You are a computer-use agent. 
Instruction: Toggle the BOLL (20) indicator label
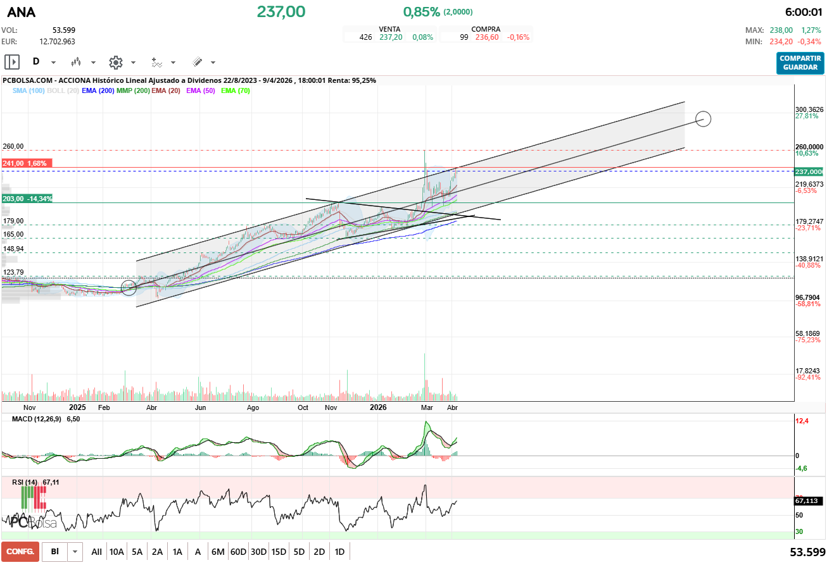pos(63,90)
